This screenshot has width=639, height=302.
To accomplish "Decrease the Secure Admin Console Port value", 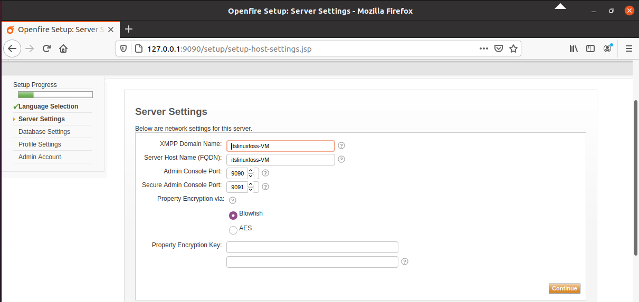I will coord(250,190).
